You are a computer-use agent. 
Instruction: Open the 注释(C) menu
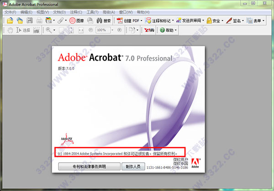tap(76, 12)
